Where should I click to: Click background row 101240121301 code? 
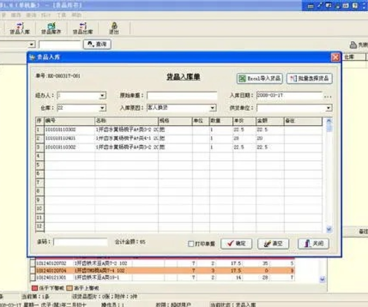pyautogui.click(x=51, y=278)
